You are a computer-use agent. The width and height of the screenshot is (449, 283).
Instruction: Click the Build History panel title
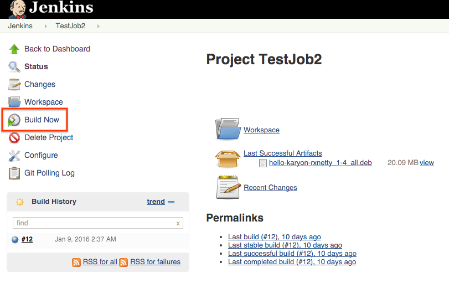point(54,202)
